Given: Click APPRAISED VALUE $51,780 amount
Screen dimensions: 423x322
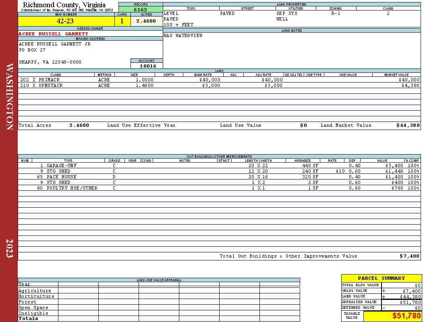Looking at the screenshot, I should point(411,302).
